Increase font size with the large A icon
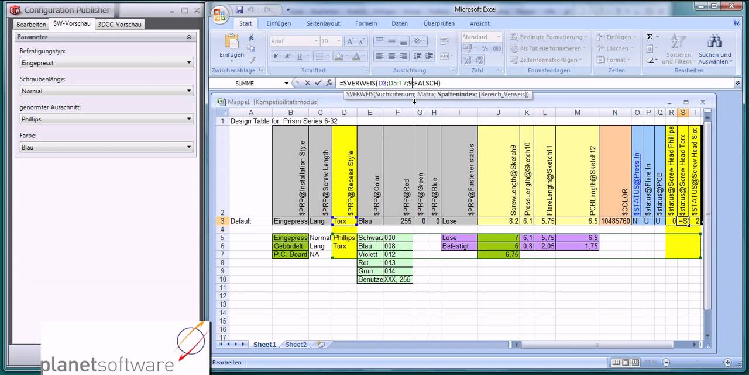The image size is (749, 375). pos(349,41)
